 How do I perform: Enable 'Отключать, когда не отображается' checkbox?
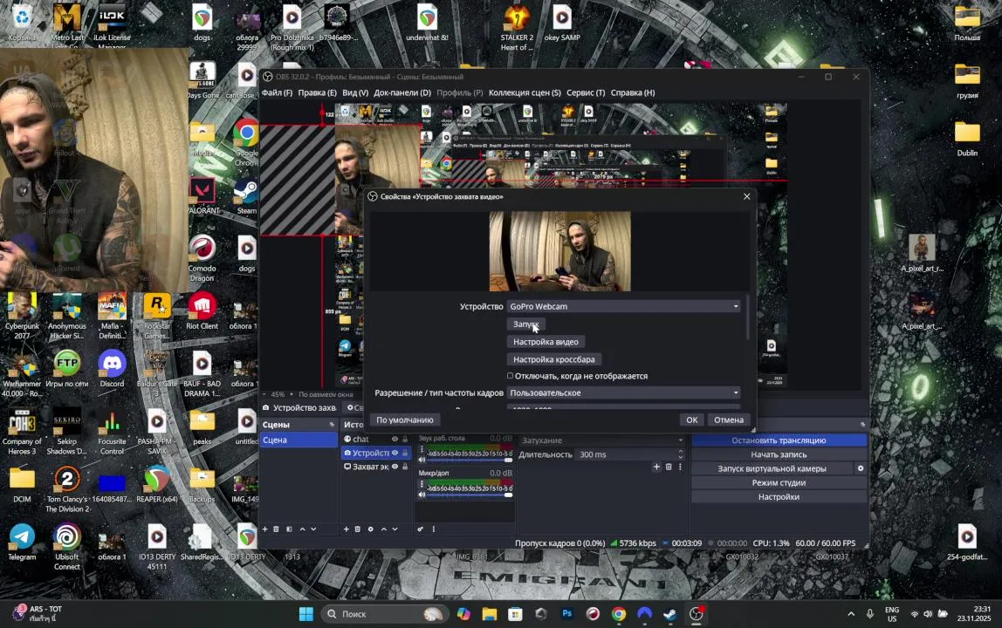coord(510,376)
